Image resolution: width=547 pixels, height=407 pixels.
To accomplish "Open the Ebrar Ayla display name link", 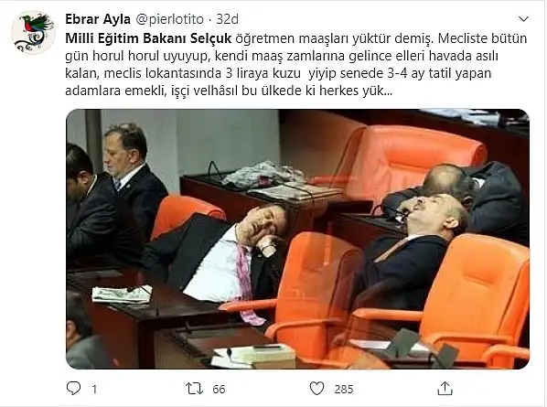I will pyautogui.click(x=98, y=19).
